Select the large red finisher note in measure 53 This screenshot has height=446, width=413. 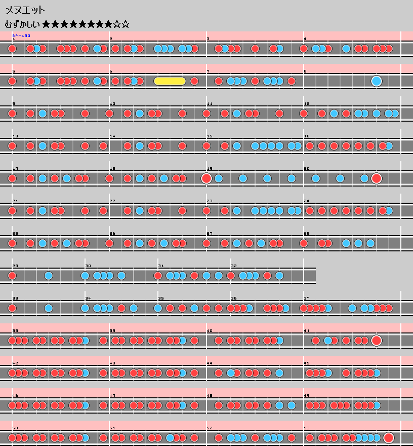388,438
